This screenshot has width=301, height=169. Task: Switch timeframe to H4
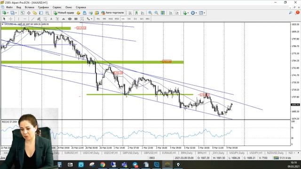[129, 19]
